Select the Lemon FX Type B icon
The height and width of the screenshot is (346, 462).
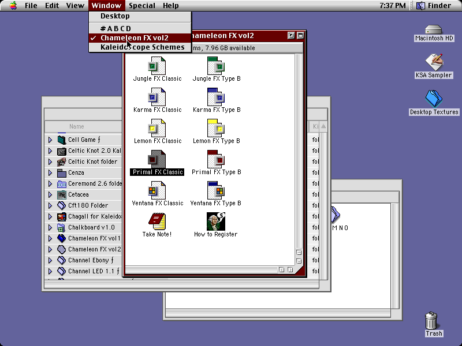pyautogui.click(x=216, y=128)
